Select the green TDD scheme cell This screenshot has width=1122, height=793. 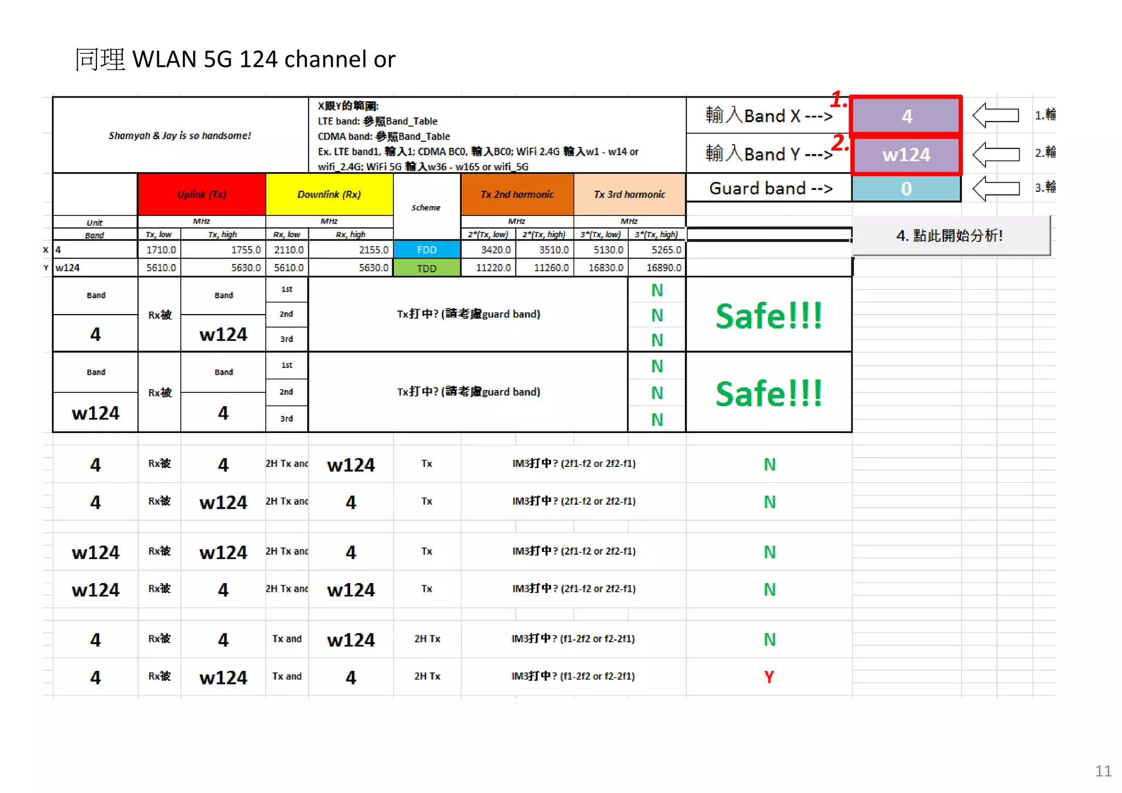click(427, 268)
